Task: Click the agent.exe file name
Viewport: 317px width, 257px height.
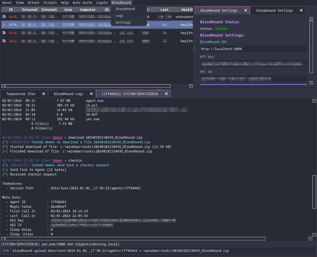Action: 95,101
